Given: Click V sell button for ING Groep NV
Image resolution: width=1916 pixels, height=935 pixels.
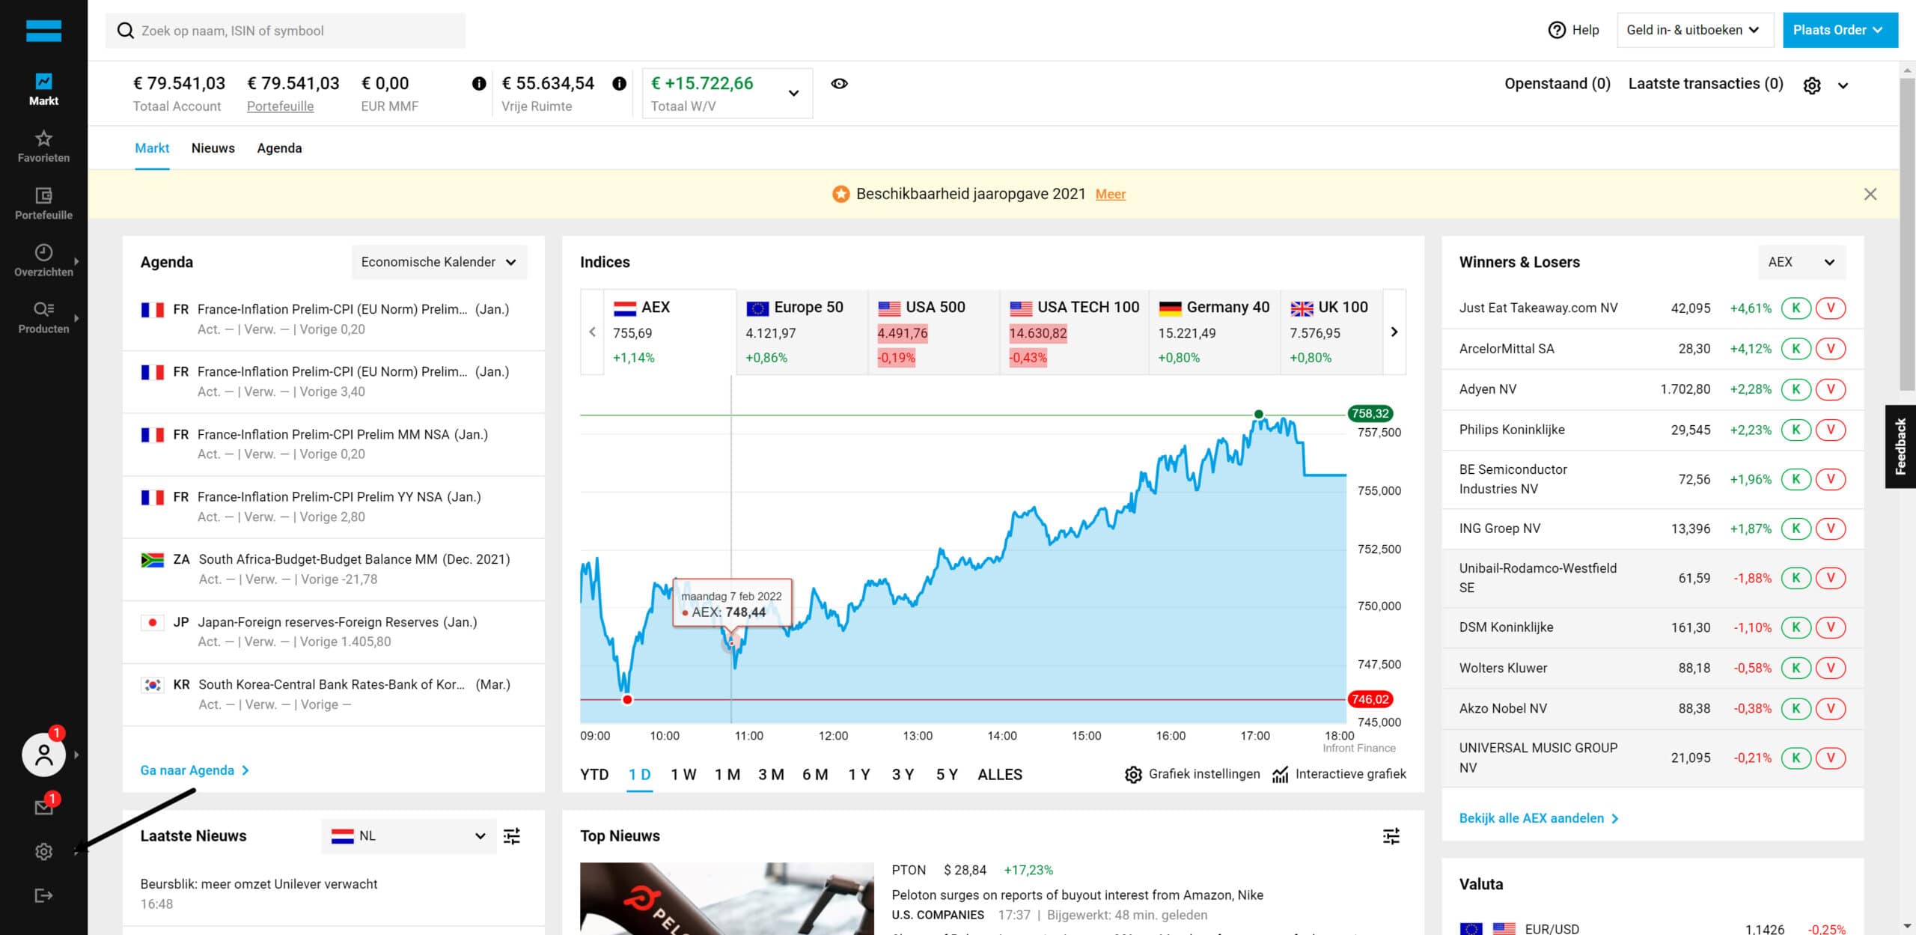Looking at the screenshot, I should coord(1831,529).
